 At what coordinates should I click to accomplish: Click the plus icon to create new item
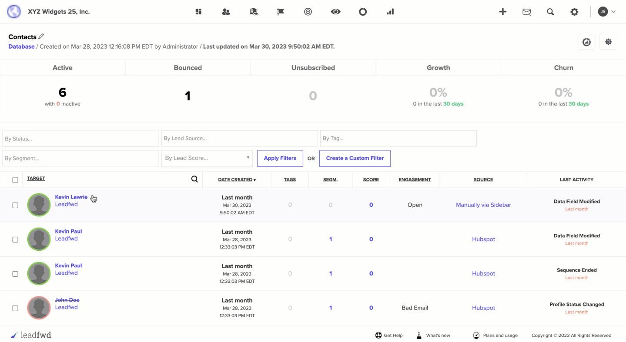[502, 12]
